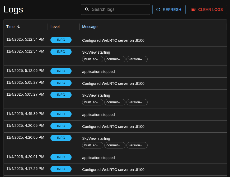Click the REFRESH button
The height and width of the screenshot is (177, 230).
click(169, 10)
